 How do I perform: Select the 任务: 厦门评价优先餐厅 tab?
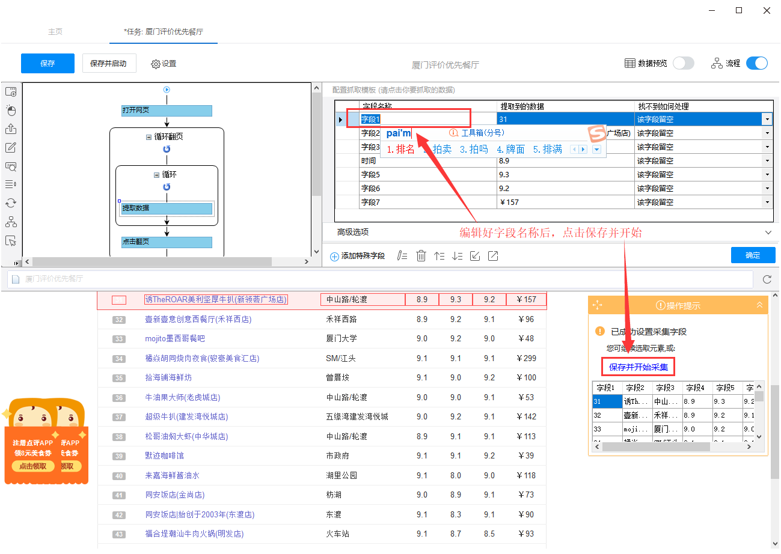[x=164, y=32]
